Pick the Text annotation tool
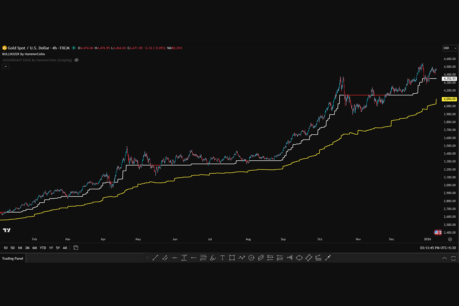 222,258
